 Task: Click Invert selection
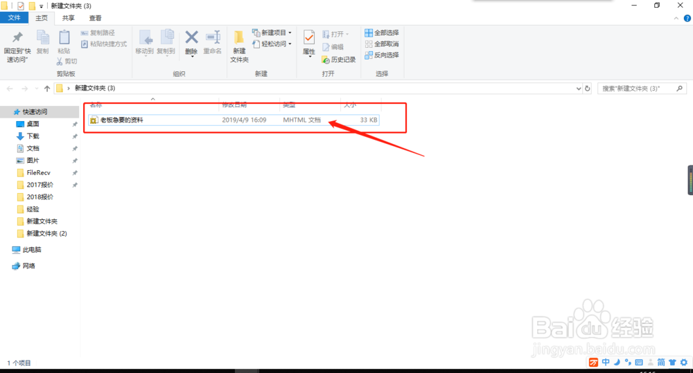click(381, 55)
